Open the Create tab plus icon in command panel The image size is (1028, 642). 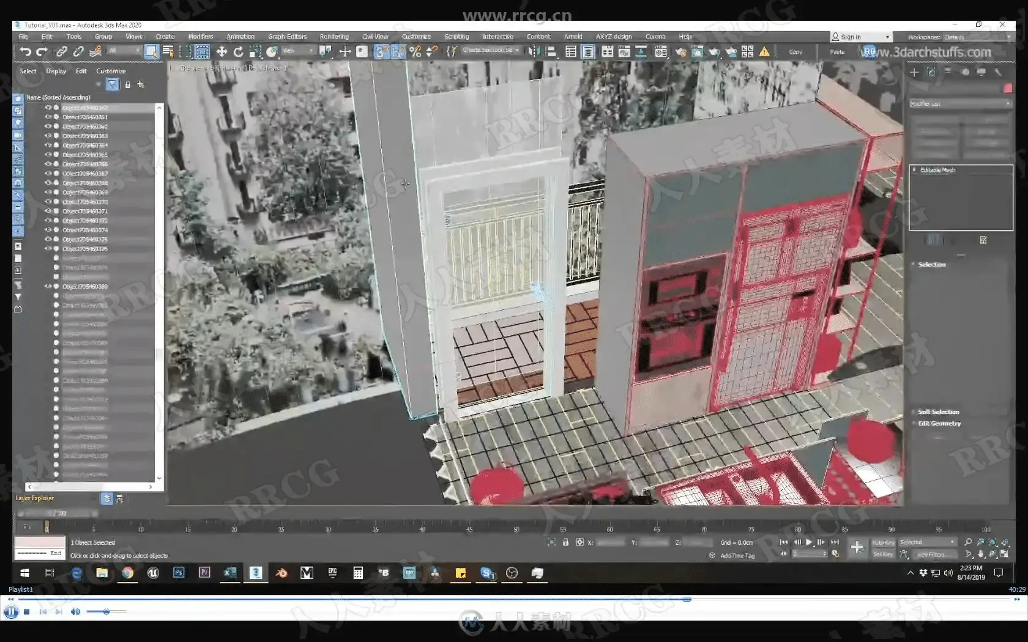coord(914,72)
